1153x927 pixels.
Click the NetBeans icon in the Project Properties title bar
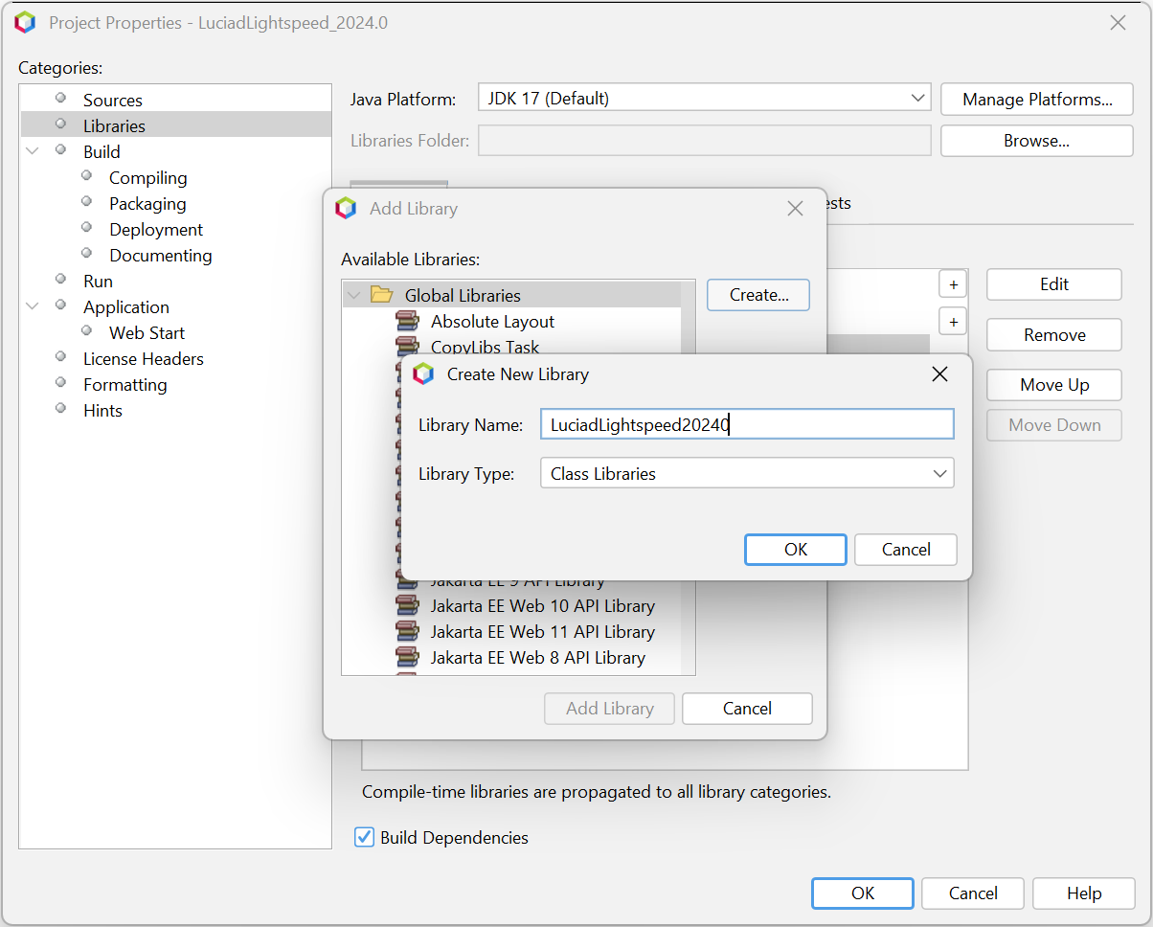click(26, 23)
